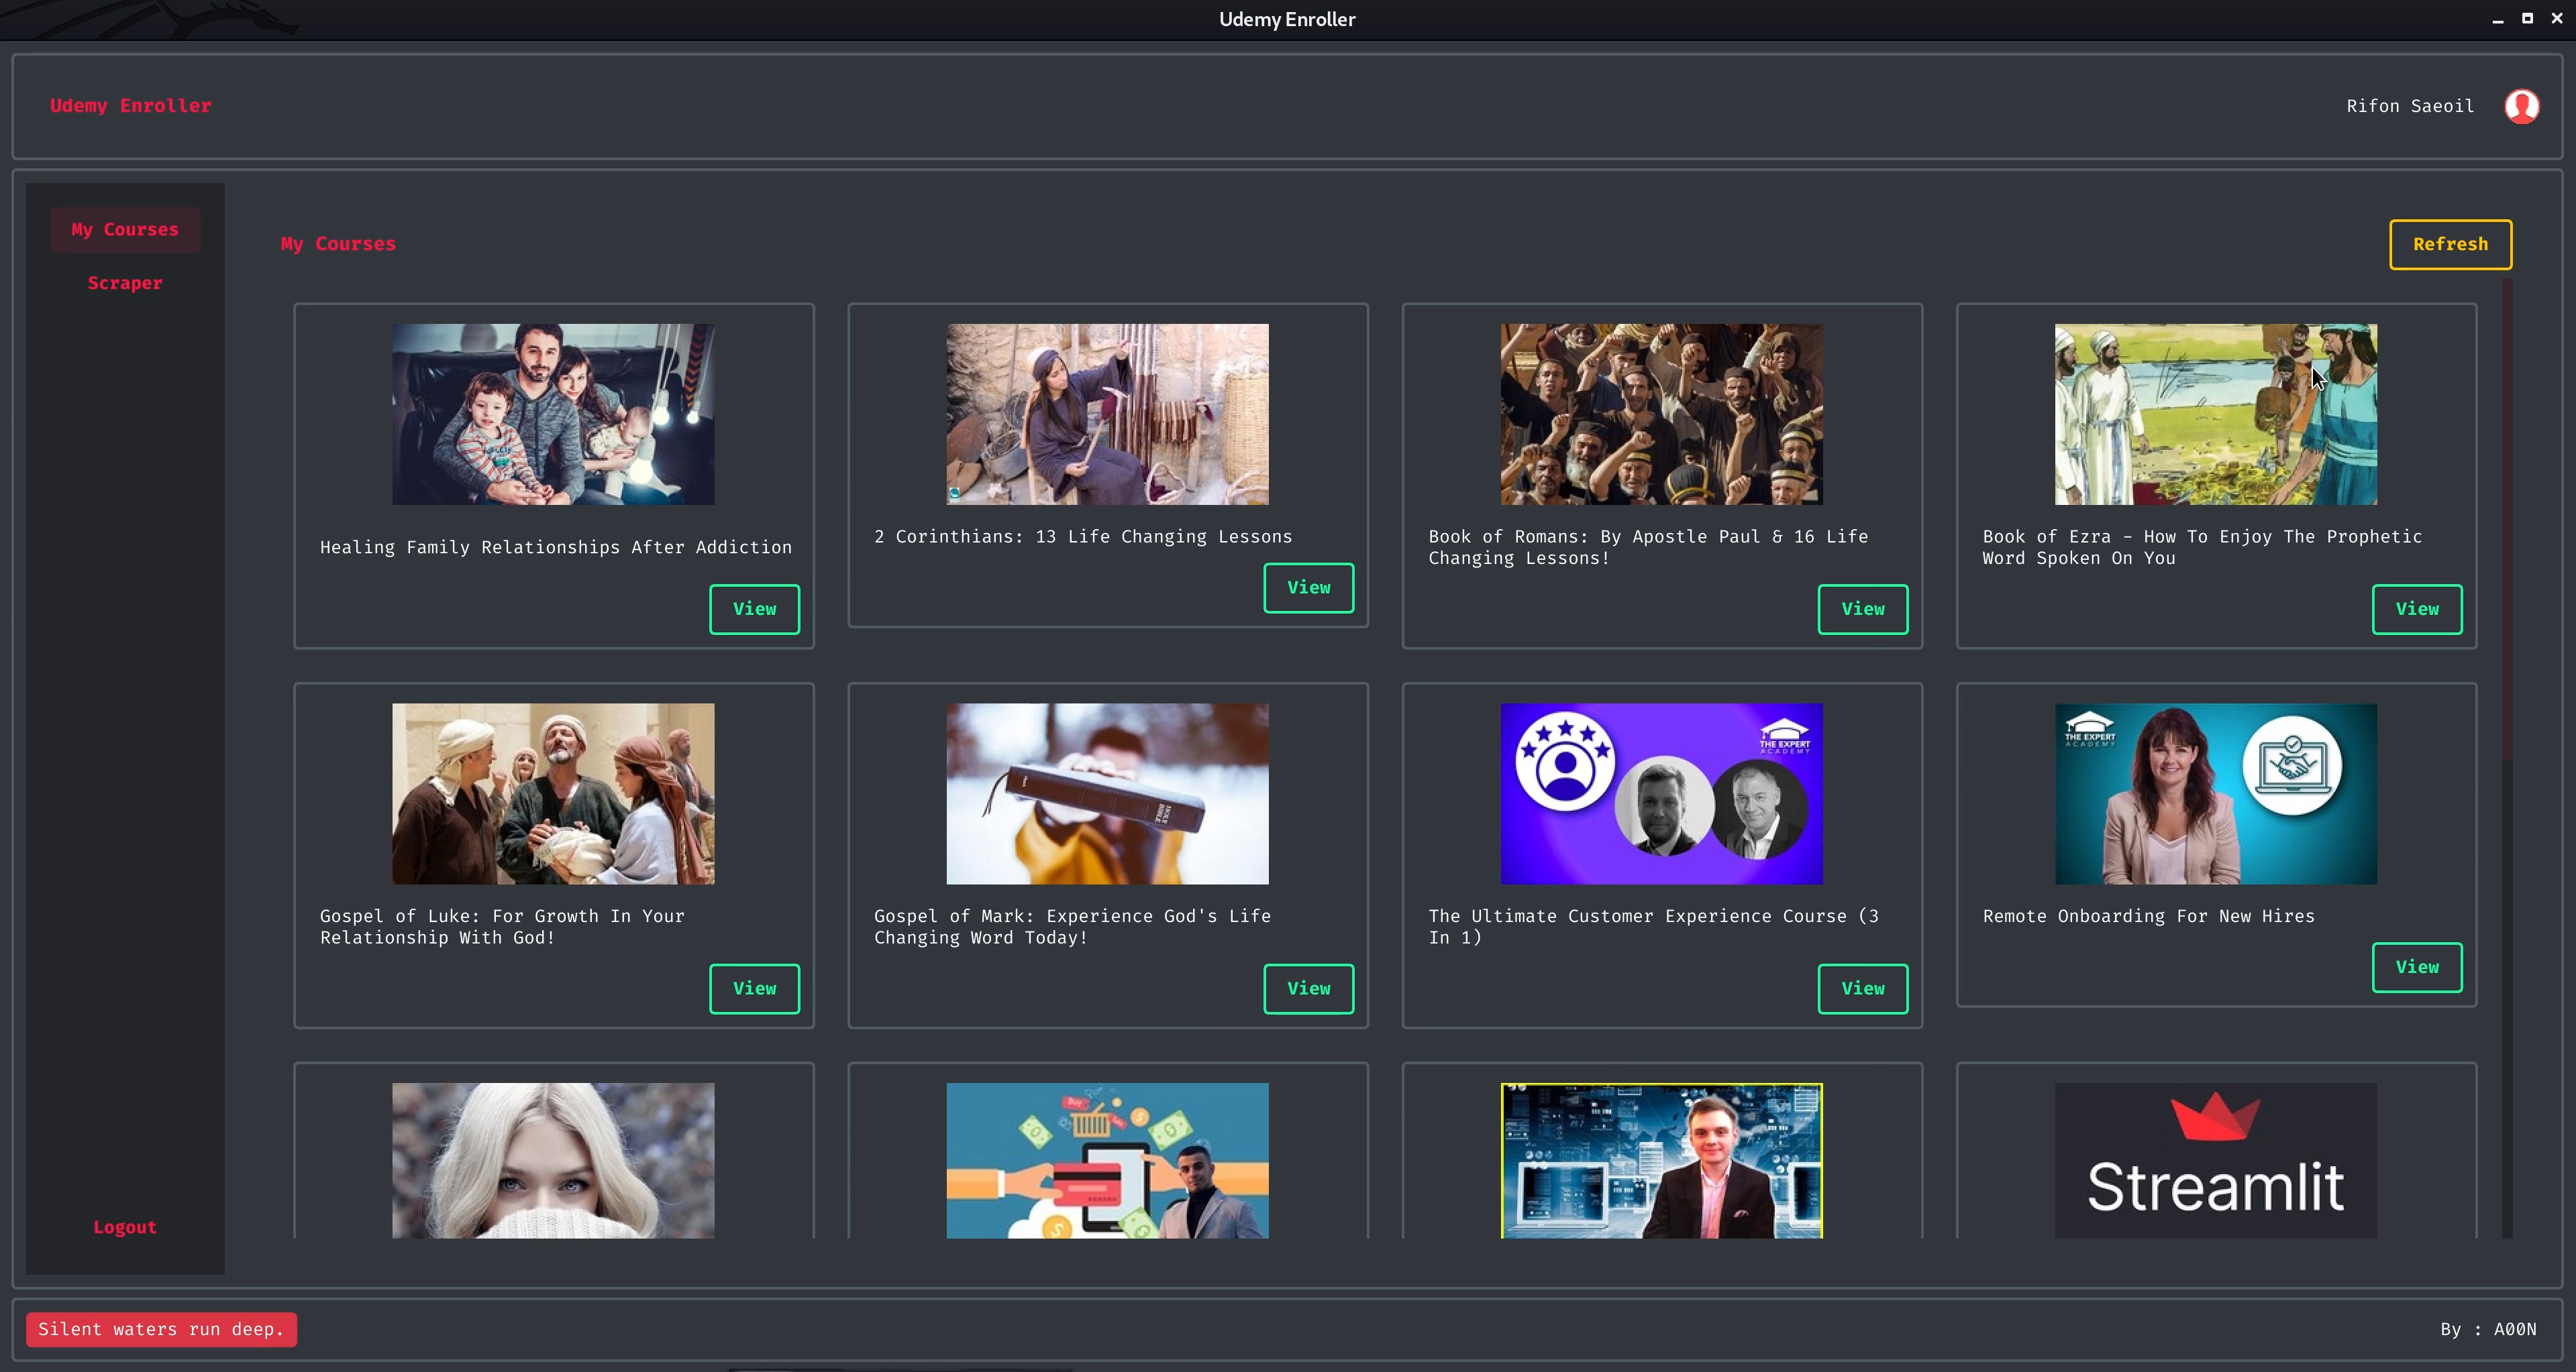
Task: Click the Streamlit logo course thumbnail
Action: pos(2215,1160)
